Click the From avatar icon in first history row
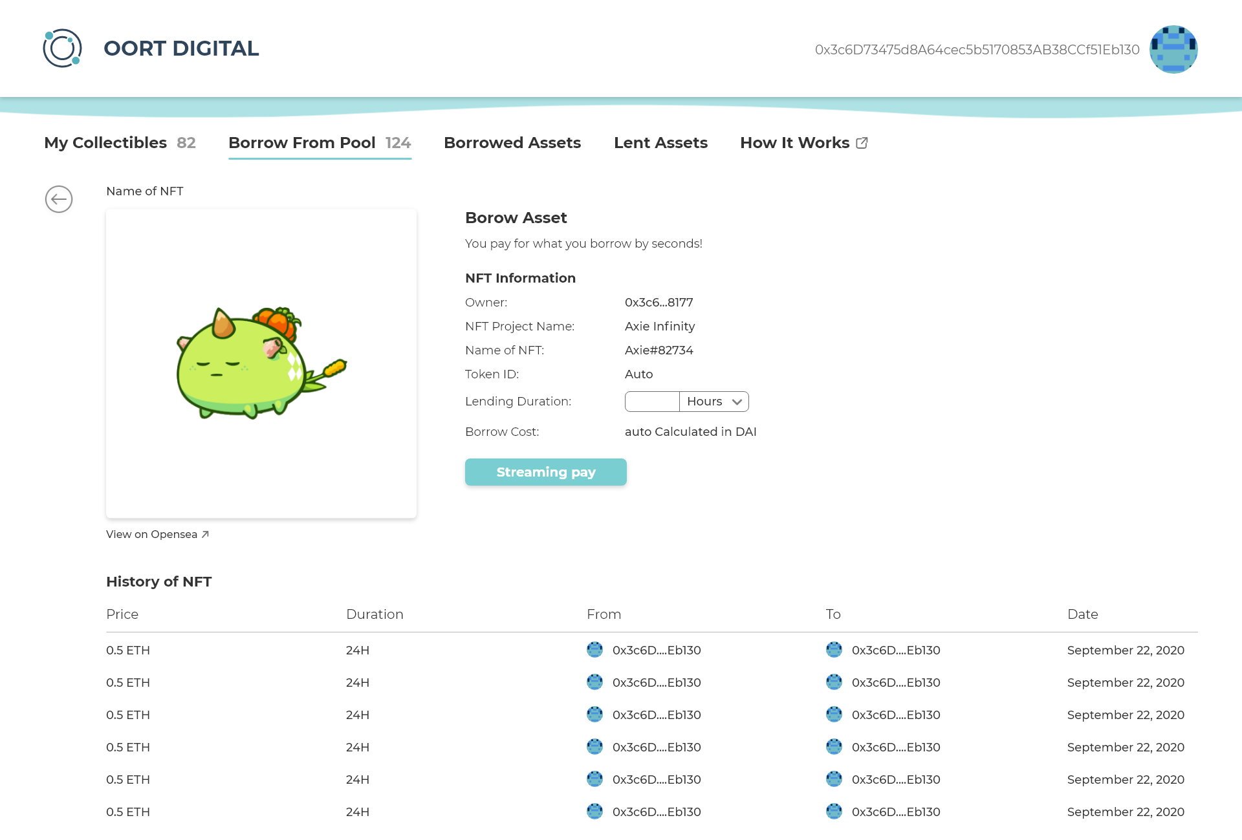The height and width of the screenshot is (840, 1242). click(594, 650)
